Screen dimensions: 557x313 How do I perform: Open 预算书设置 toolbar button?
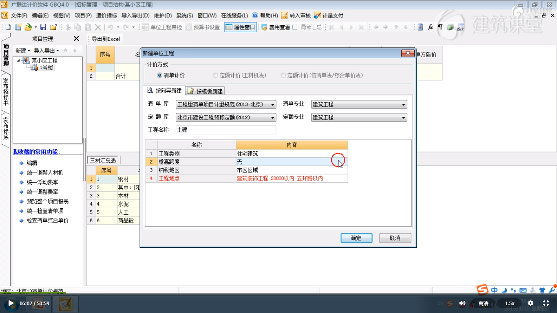coord(203,27)
